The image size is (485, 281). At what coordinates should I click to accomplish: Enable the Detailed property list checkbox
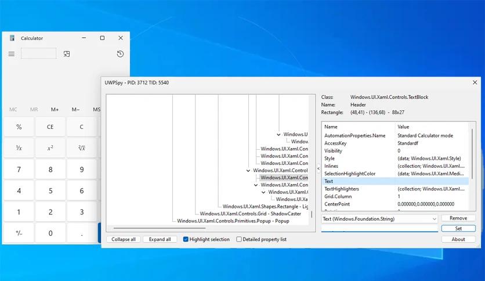[239, 239]
